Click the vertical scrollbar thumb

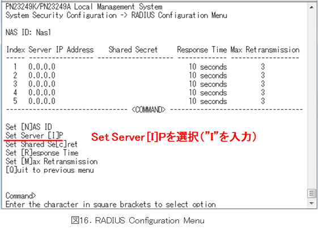tap(311, 193)
